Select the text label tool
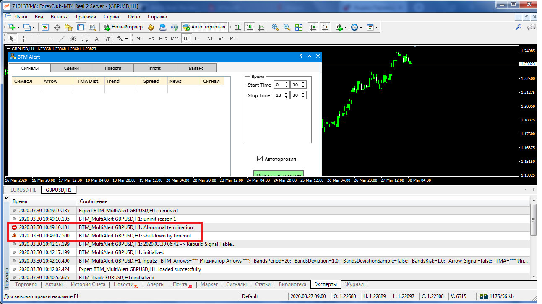Screen dimensions: 542x304 pyautogui.click(x=108, y=39)
